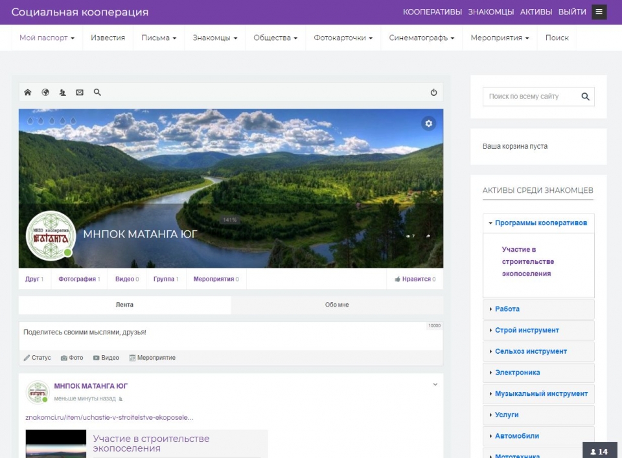Open the Мероприятия 0 profile counter
Image resolution: width=622 pixels, height=458 pixels.
pos(216,279)
